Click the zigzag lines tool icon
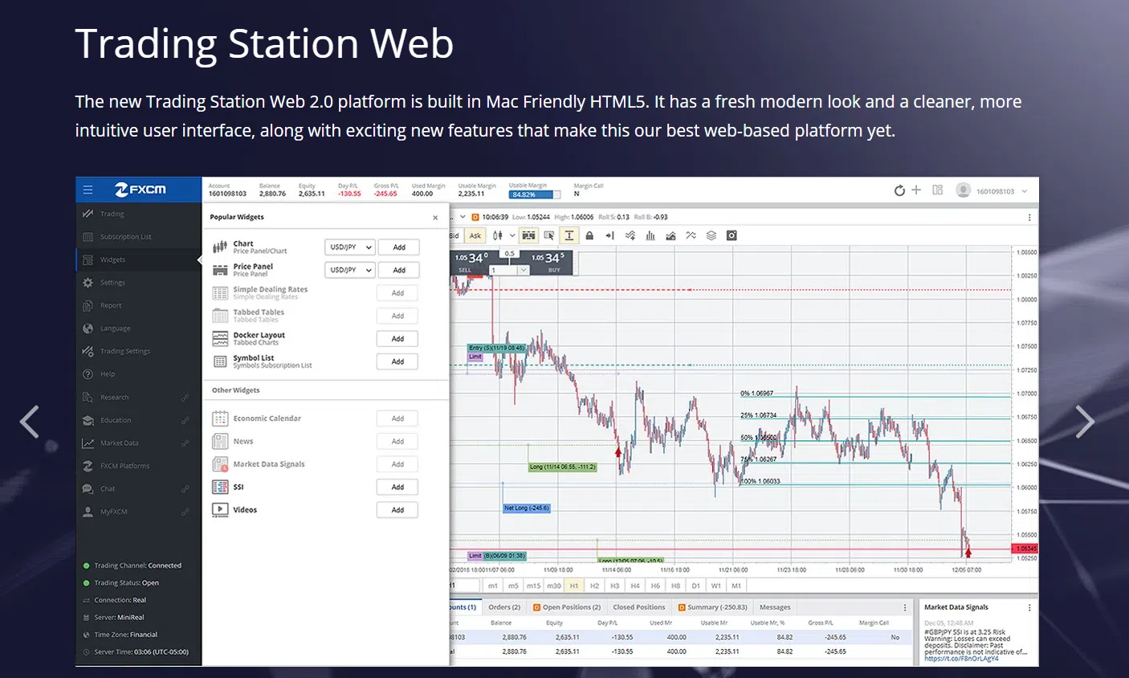Image resolution: width=1129 pixels, height=678 pixels. [x=691, y=235]
